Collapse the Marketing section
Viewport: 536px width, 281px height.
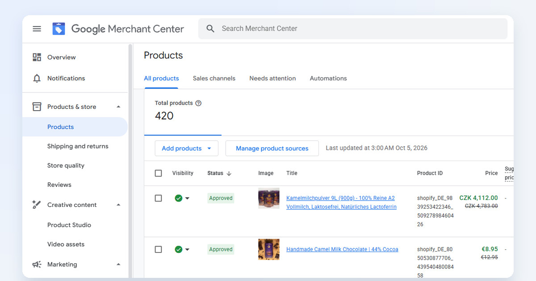(x=118, y=264)
